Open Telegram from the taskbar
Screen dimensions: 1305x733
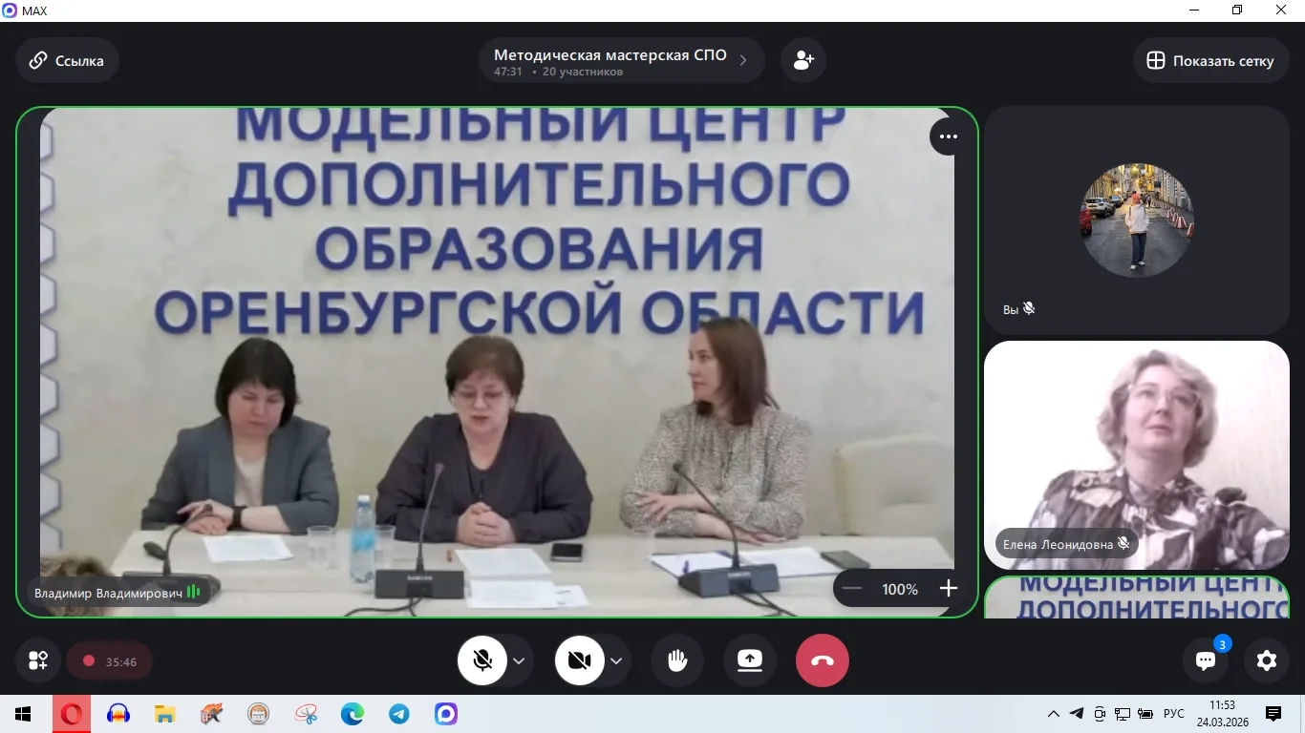(399, 714)
